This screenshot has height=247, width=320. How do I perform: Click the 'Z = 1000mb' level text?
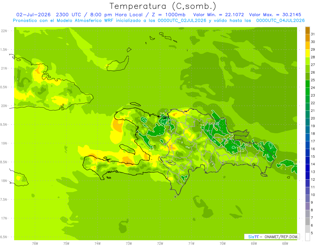168,14
